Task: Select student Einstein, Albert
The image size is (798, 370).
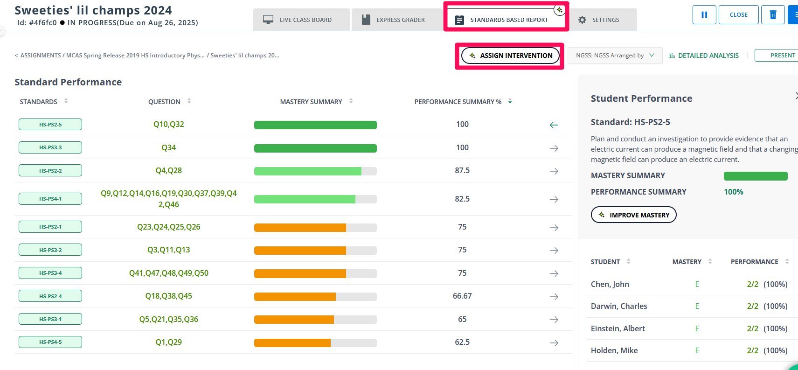Action: 618,328
